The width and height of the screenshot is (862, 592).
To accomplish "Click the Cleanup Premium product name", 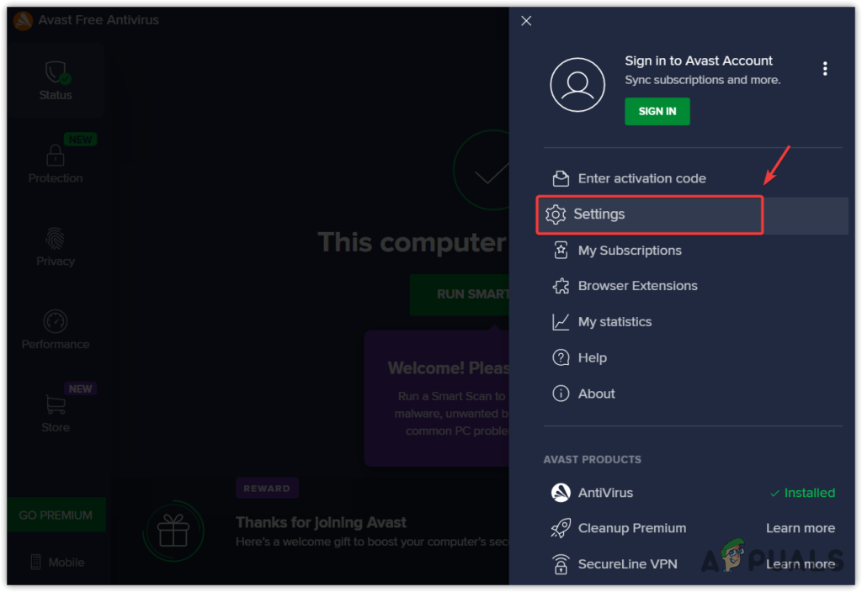I will [631, 528].
